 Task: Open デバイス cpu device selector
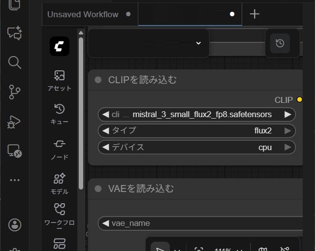pyautogui.click(x=197, y=147)
